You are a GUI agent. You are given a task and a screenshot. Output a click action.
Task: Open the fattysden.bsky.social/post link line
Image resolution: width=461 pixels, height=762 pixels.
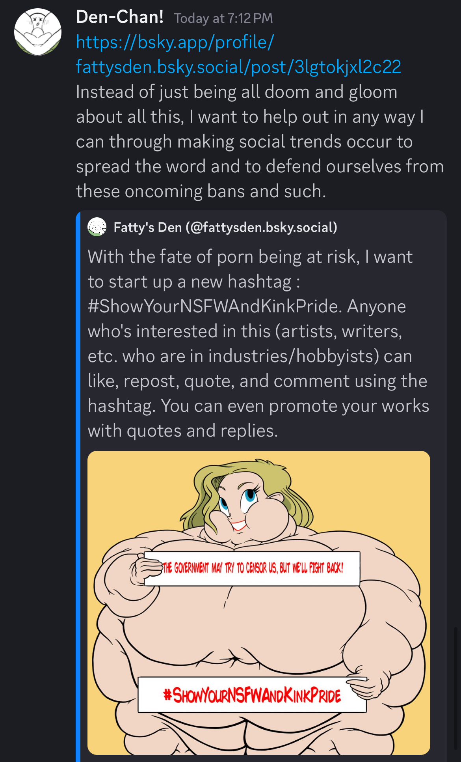pyautogui.click(x=238, y=67)
